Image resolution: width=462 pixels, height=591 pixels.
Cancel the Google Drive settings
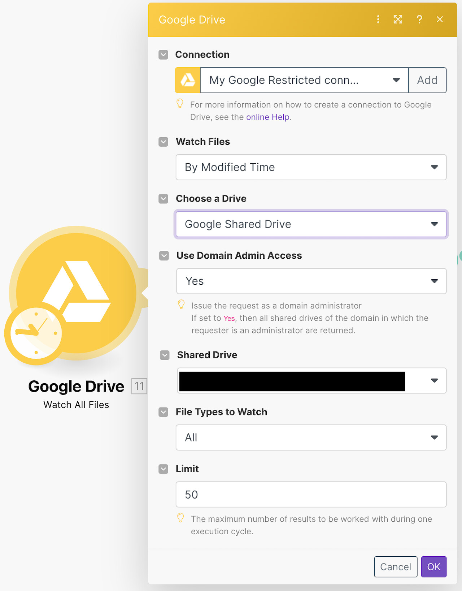tap(396, 567)
